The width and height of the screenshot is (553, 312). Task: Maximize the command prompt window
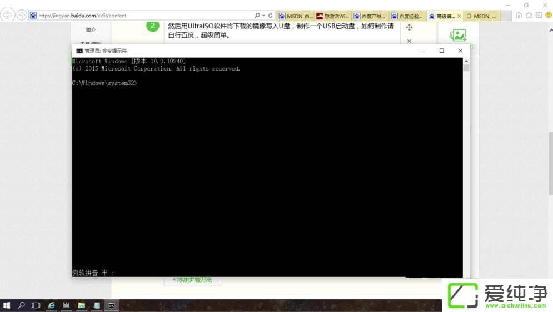click(441, 51)
